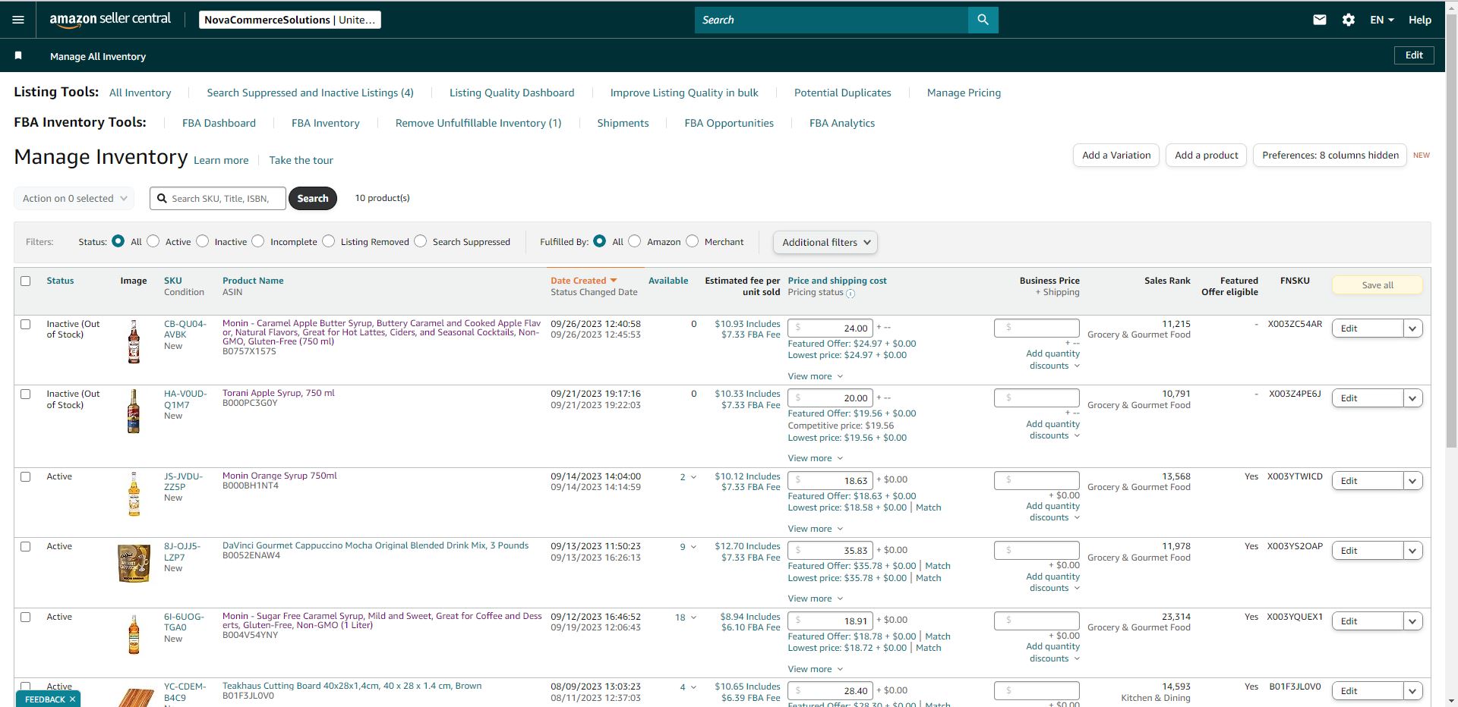Click the Add a product button
The image size is (1458, 707).
click(1206, 156)
